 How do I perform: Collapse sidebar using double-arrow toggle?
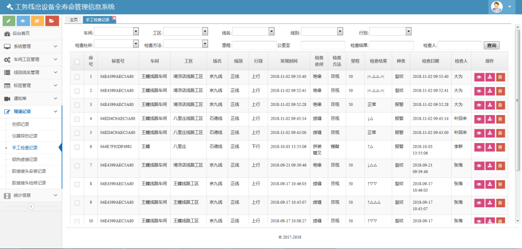tap(31, 206)
